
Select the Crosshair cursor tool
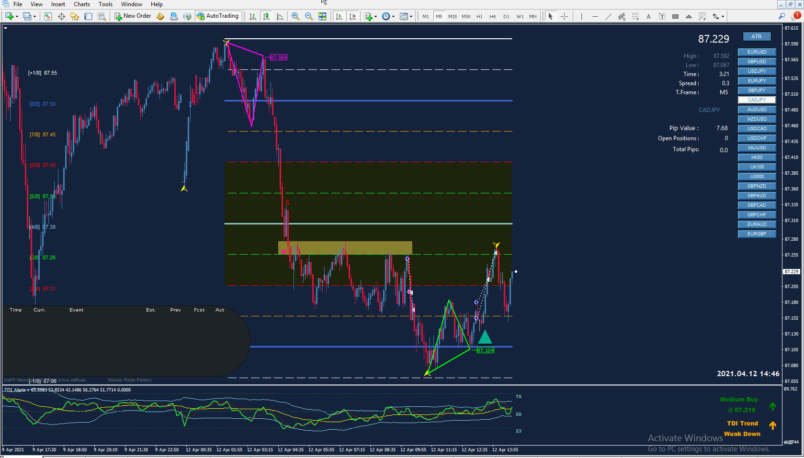click(x=565, y=16)
